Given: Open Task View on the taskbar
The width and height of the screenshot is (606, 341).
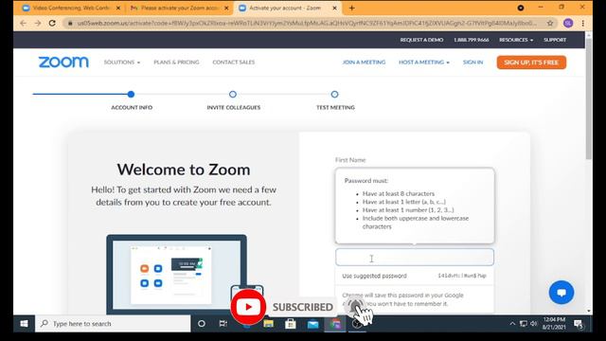Looking at the screenshot, I should coord(223,324).
